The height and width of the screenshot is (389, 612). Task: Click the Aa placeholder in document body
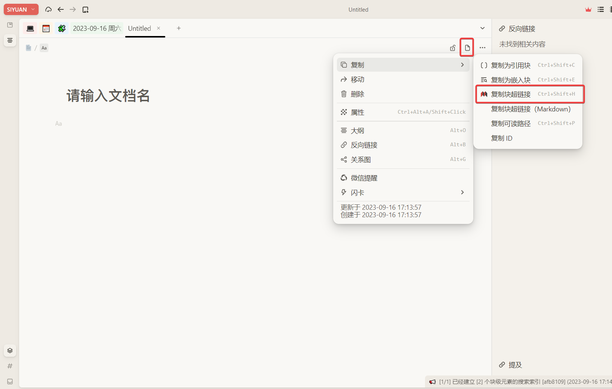(58, 124)
